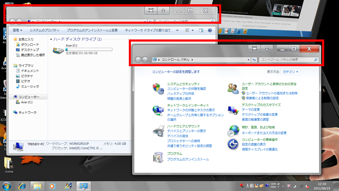
Task: Open the プログラムのアンインストール link in Control Panel
Action: tap(188, 159)
